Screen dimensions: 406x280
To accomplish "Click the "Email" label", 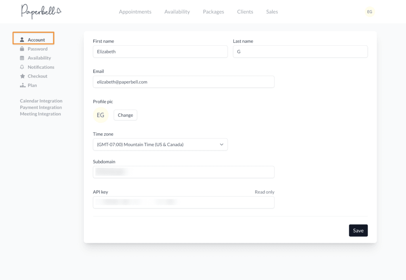I will click(98, 71).
